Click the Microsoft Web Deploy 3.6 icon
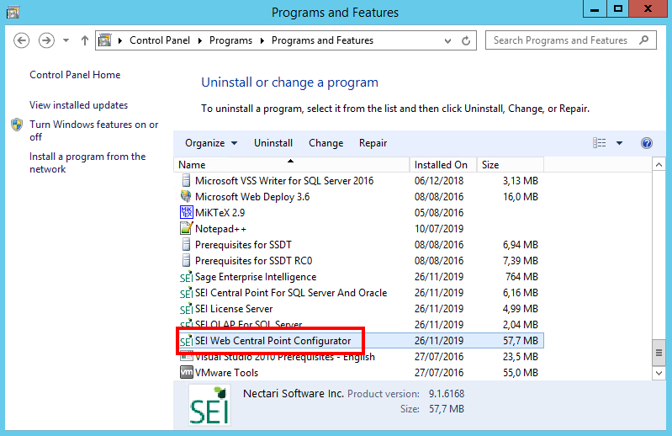 point(187,197)
